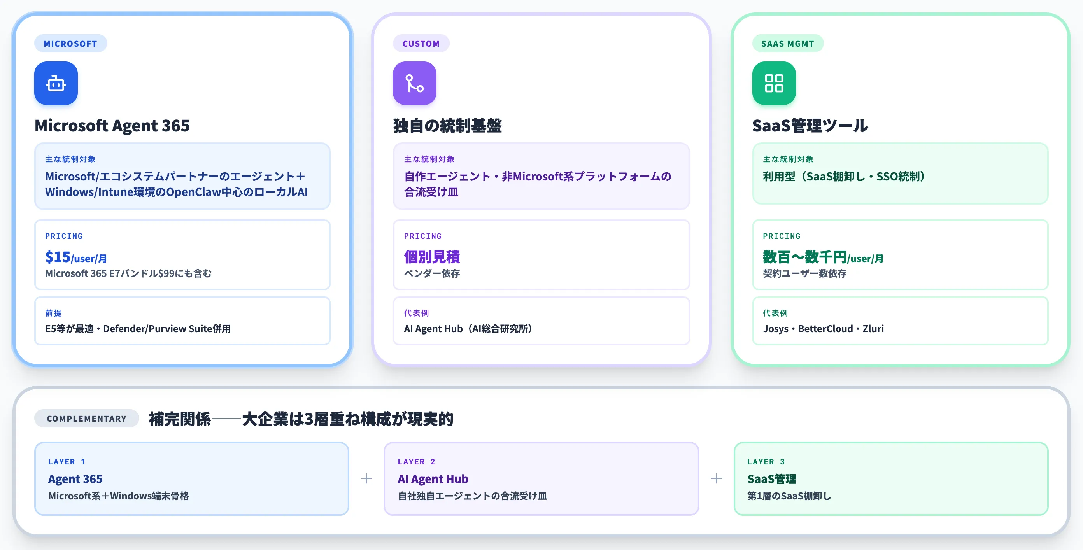Open the Layer 1 Agent 365 card
Screen dimensions: 1083x550
point(192,478)
